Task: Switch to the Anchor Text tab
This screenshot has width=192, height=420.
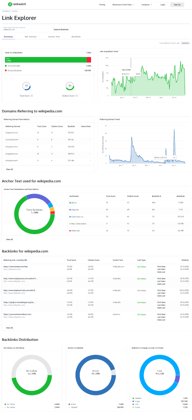Action: point(54,37)
